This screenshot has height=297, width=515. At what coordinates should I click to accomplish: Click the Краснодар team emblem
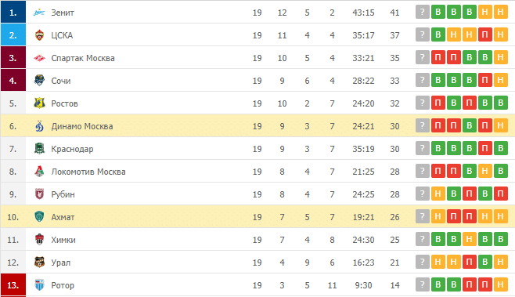coord(39,149)
